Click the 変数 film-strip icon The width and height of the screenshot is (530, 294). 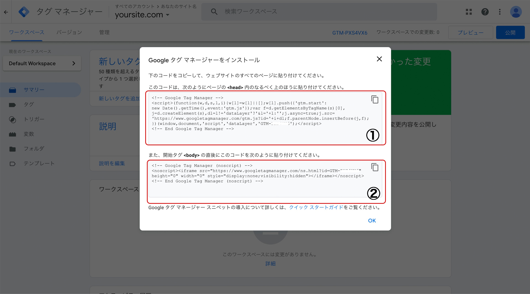pos(12,134)
